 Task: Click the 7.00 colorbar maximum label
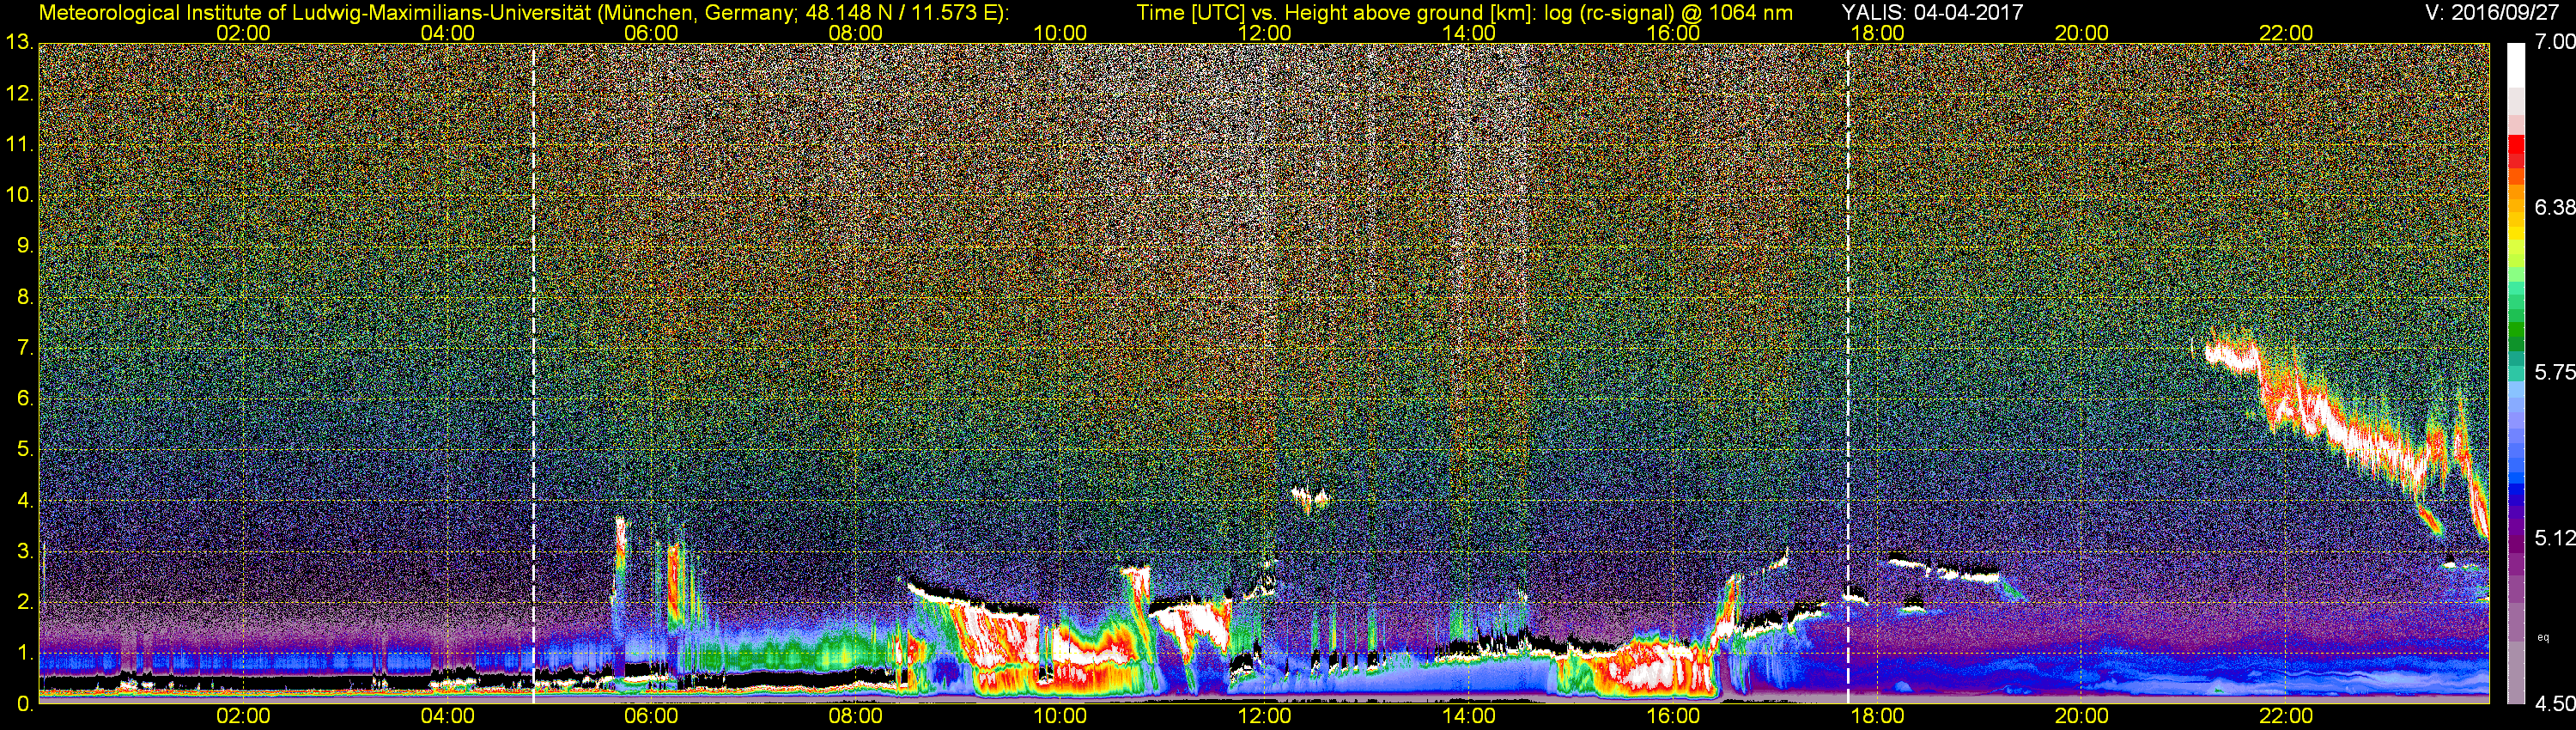coord(2554,42)
